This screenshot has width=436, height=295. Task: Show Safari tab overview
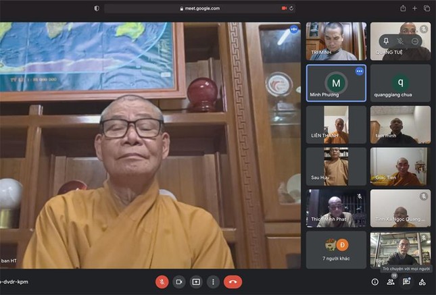(x=427, y=8)
